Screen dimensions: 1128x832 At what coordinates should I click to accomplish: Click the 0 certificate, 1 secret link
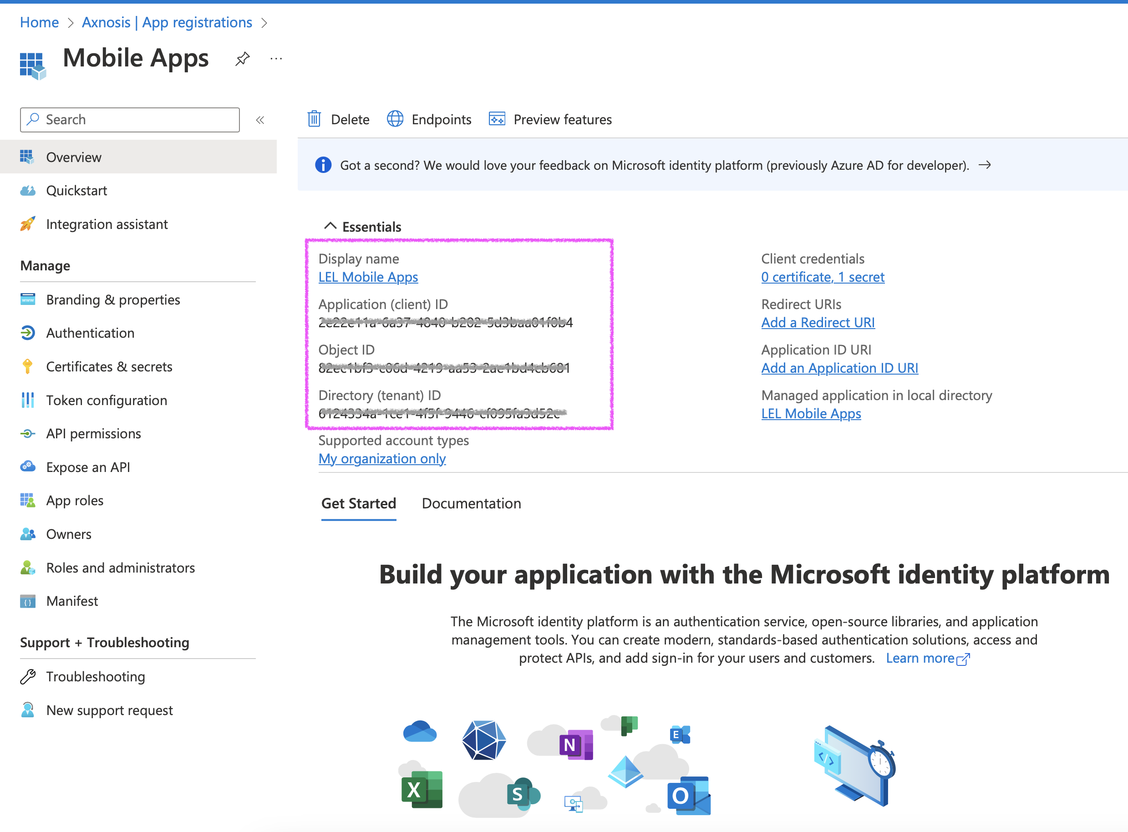[x=823, y=277]
